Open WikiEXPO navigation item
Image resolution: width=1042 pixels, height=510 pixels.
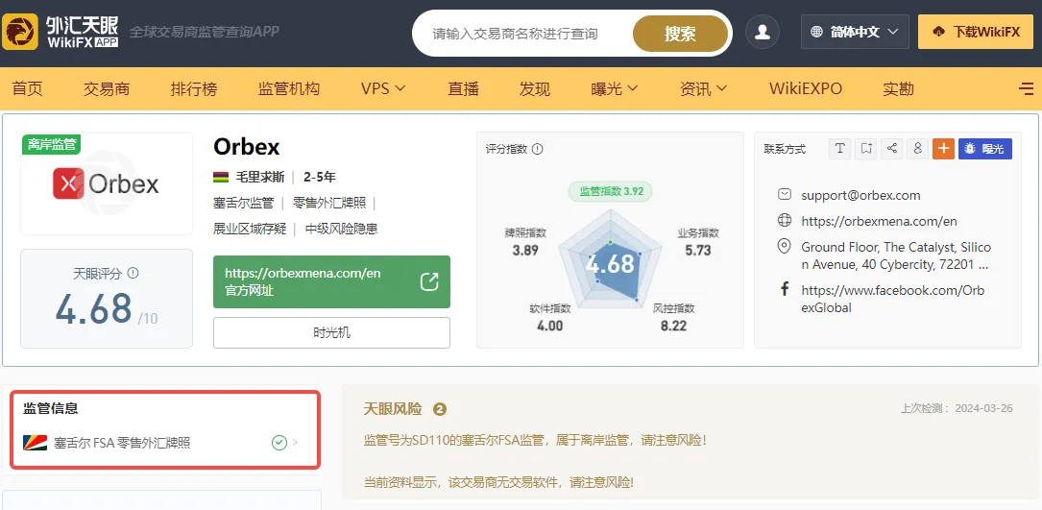[x=806, y=88]
